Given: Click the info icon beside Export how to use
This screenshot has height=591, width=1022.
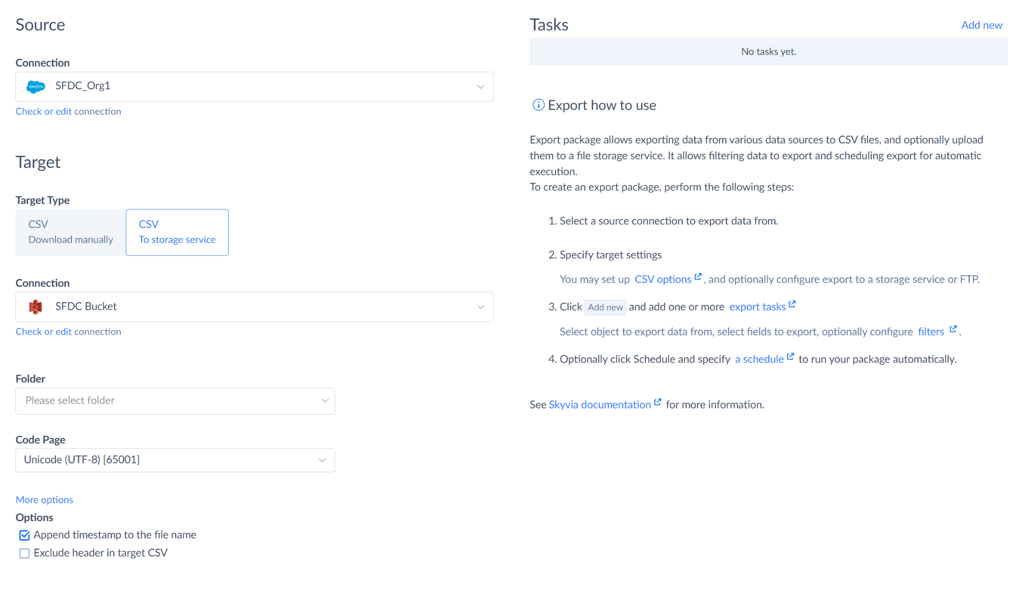Looking at the screenshot, I should 538,105.
